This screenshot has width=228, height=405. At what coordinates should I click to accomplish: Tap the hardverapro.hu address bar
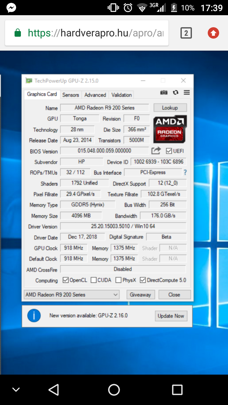coord(87,33)
